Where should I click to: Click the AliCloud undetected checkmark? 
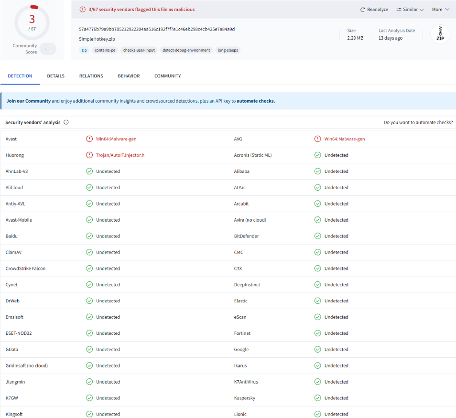point(89,187)
